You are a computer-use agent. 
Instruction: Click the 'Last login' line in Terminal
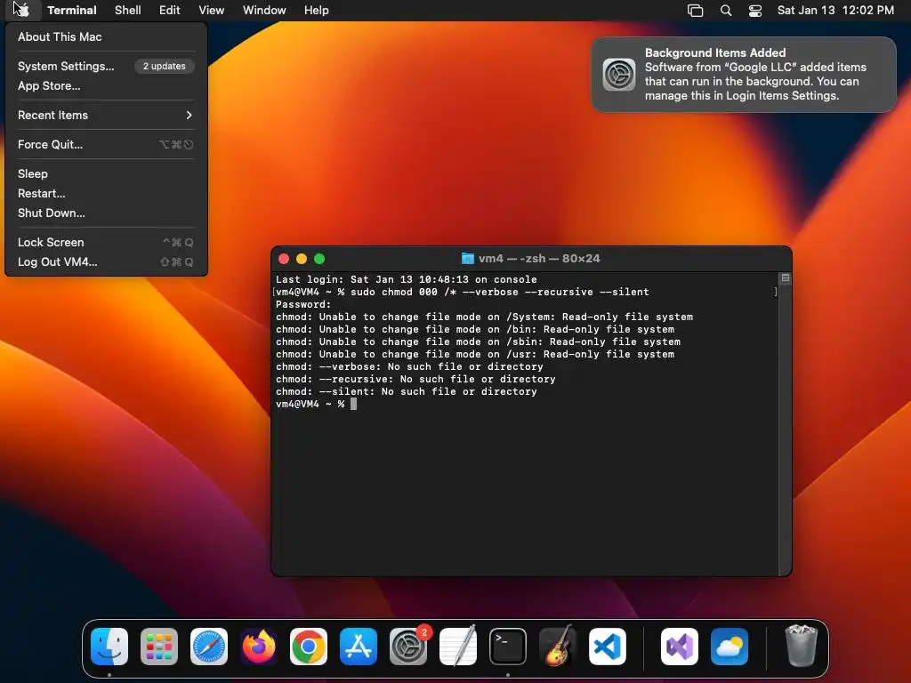[x=406, y=279]
